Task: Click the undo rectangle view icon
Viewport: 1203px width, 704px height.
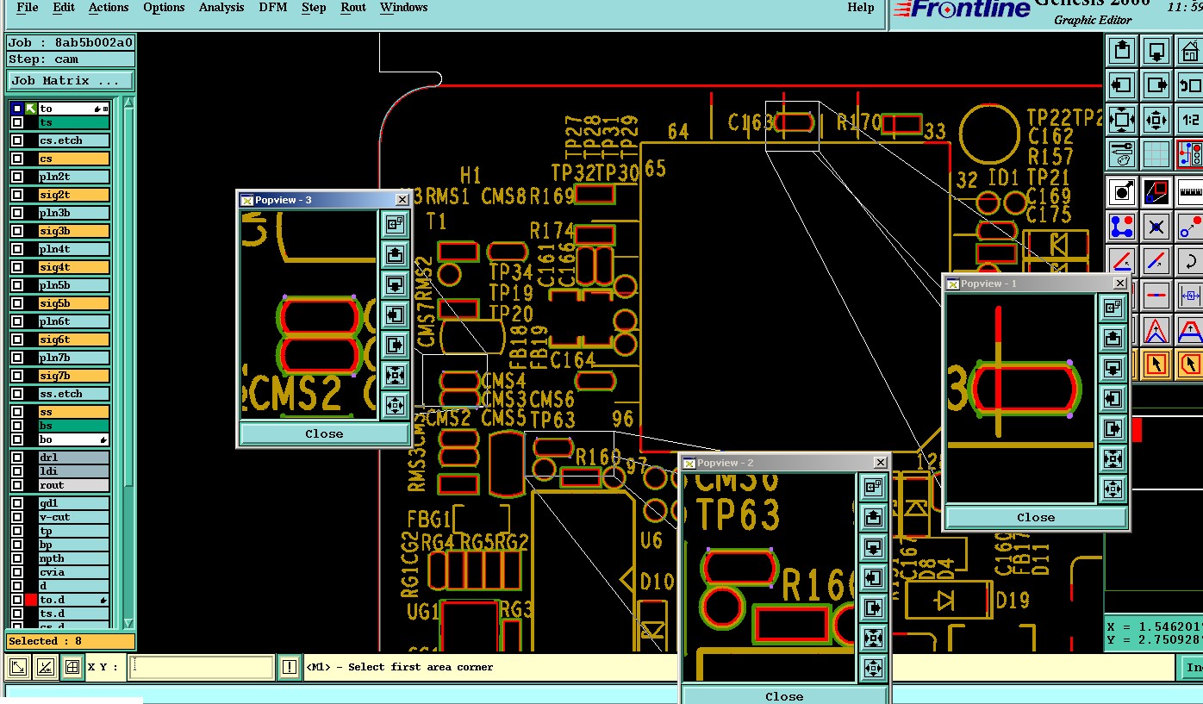Action: coord(1189,84)
